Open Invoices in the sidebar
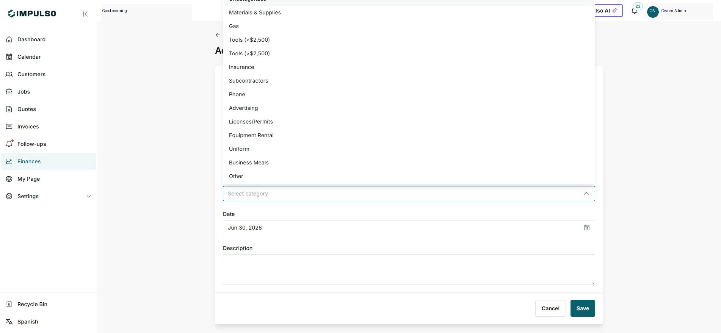 coord(48,127)
